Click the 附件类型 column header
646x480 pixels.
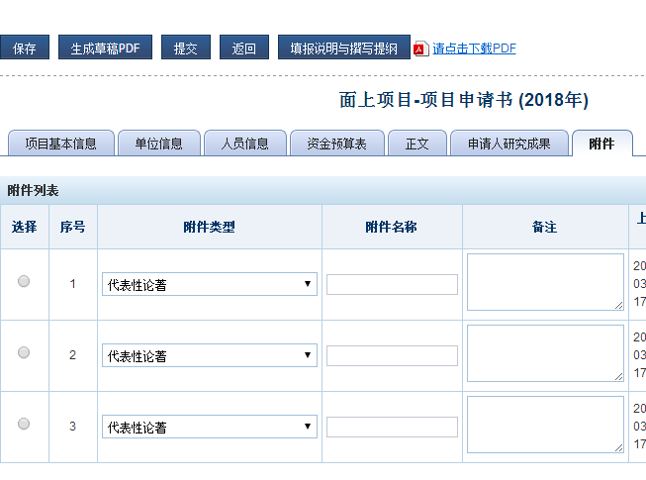click(x=210, y=227)
